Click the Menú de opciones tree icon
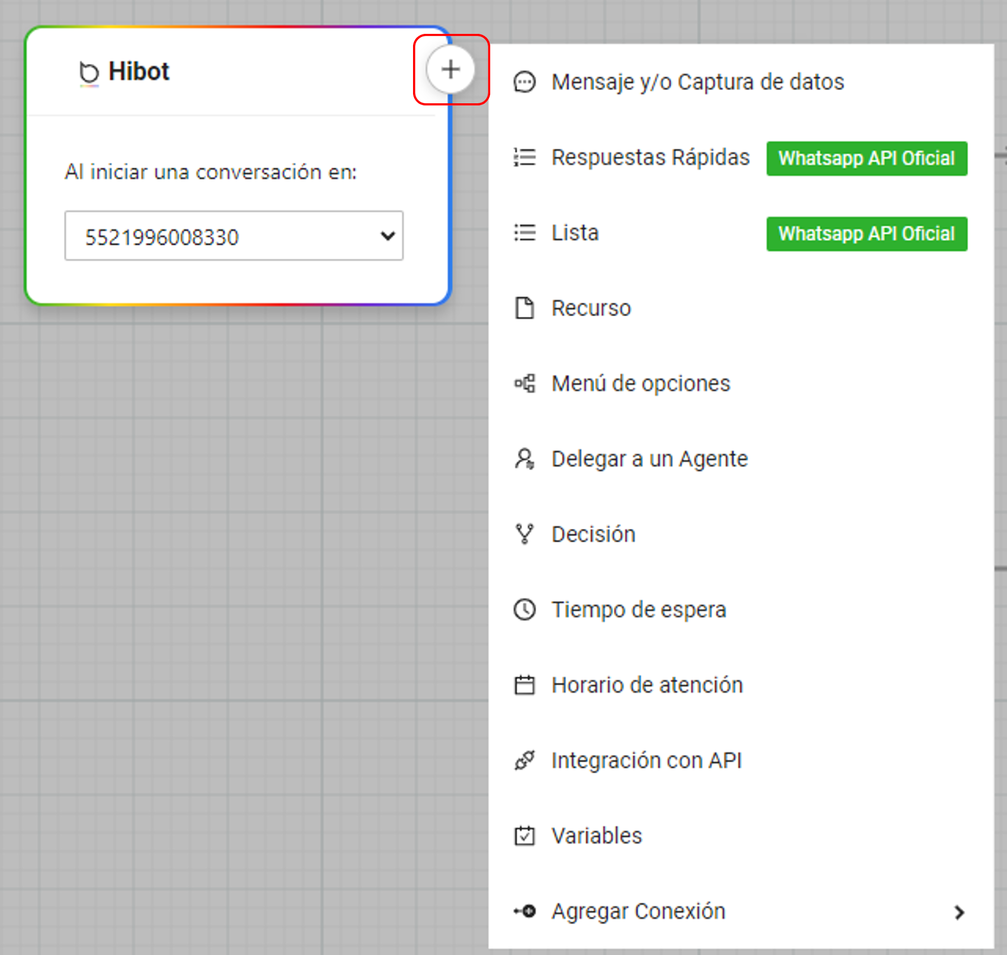The image size is (1007, 955). (524, 383)
